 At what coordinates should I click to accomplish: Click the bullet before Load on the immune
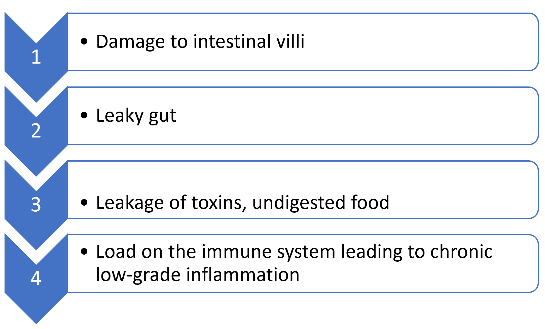tap(84, 251)
